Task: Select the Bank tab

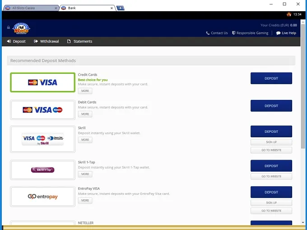Action: tap(87, 8)
